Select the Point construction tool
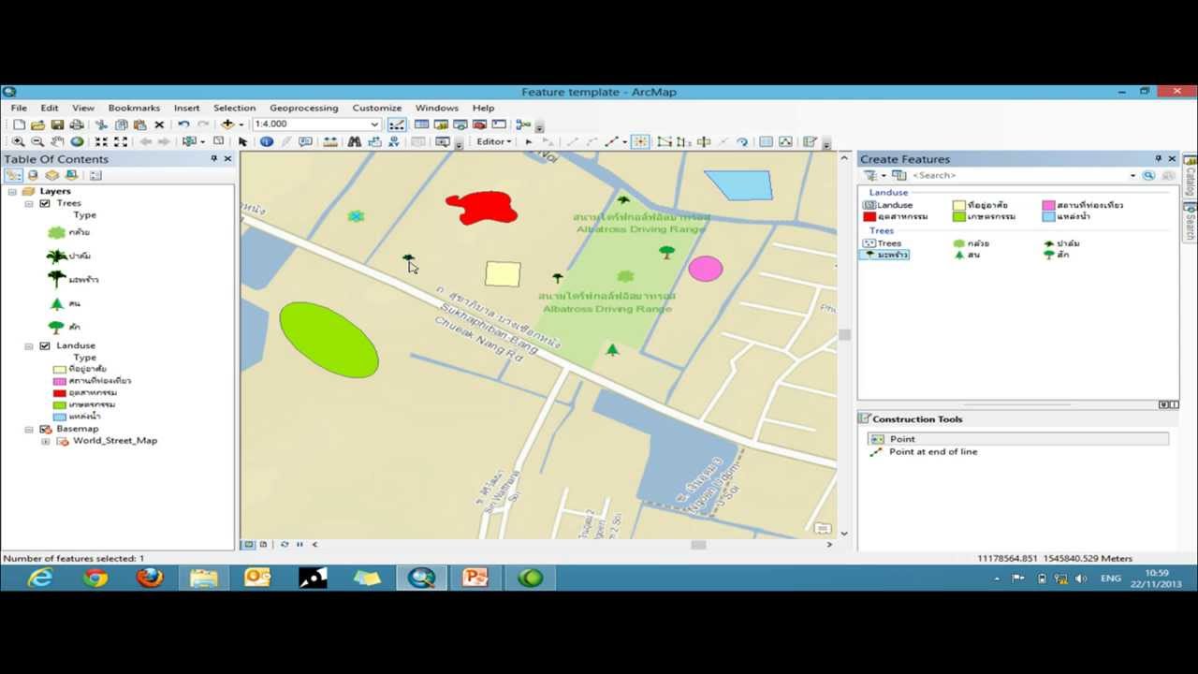This screenshot has width=1198, height=674. (x=1018, y=439)
